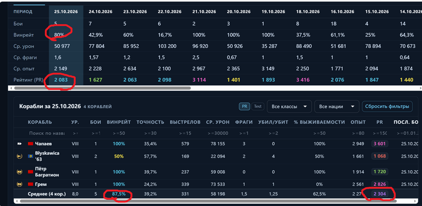The image size is (422, 206).
Task: Sort by the ВЫСТРЕЛОВ column header
Action: (x=185, y=122)
